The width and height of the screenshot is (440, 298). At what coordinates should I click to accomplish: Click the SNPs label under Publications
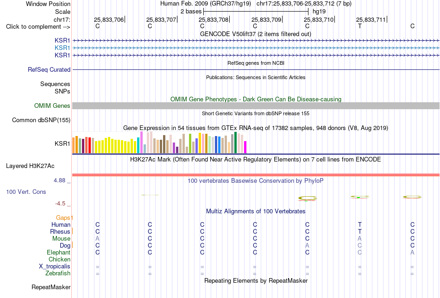tap(63, 92)
